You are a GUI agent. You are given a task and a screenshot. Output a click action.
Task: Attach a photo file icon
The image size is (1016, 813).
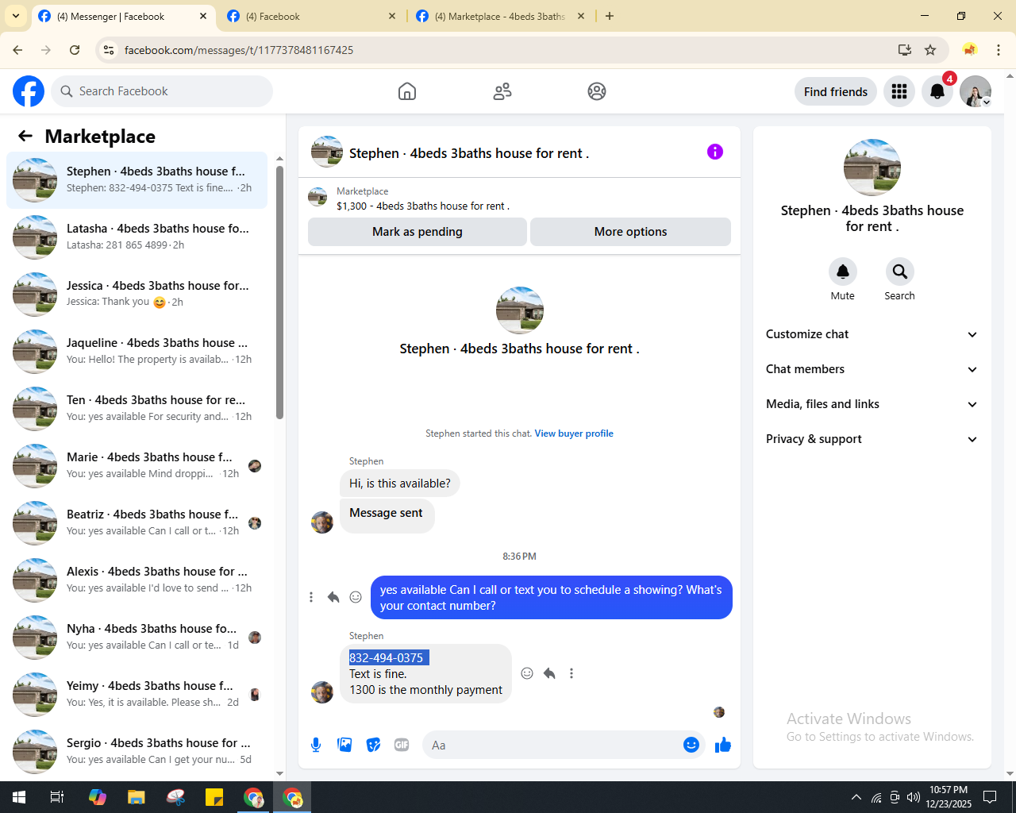point(344,745)
